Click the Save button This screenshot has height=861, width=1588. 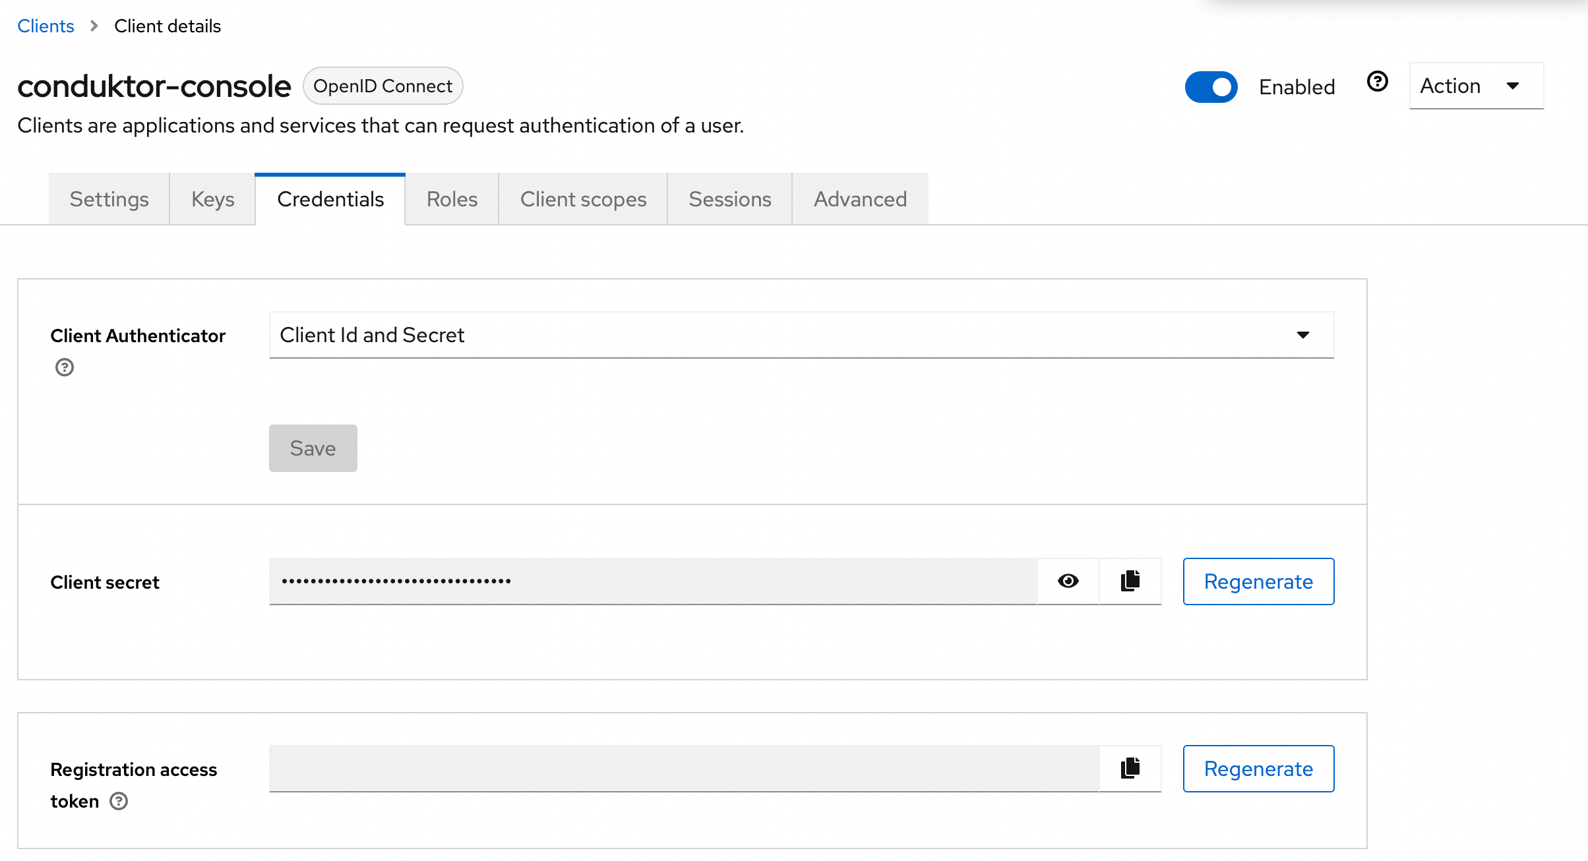click(313, 448)
